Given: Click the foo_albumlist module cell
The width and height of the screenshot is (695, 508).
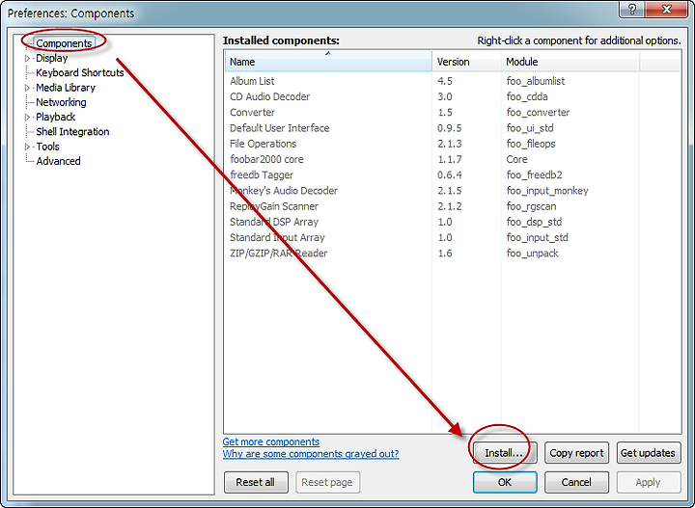Looking at the screenshot, I should [536, 81].
